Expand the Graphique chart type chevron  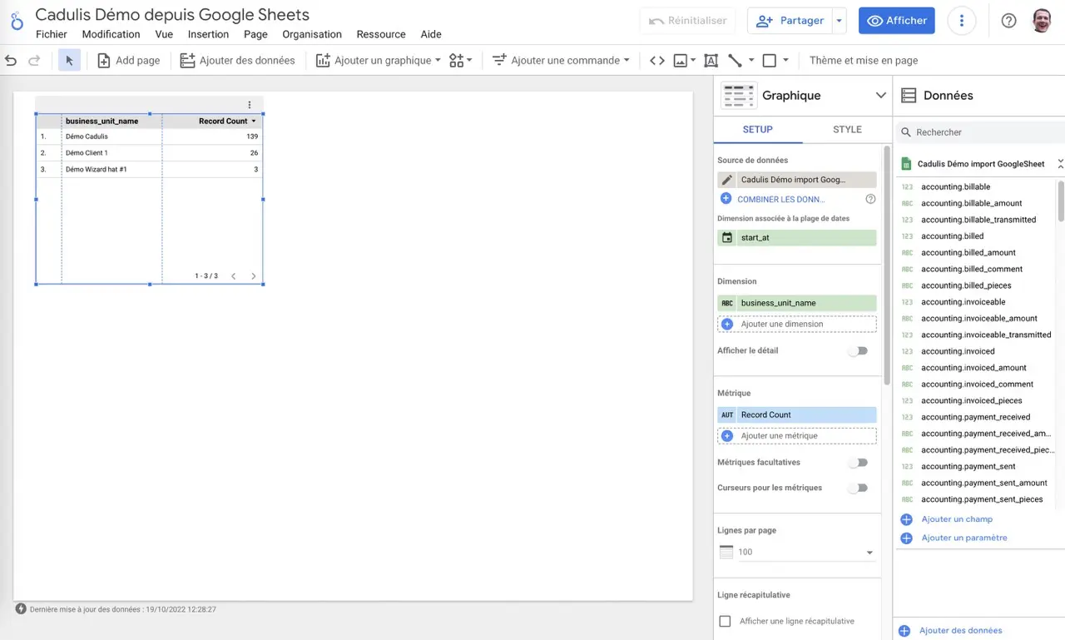click(x=880, y=96)
